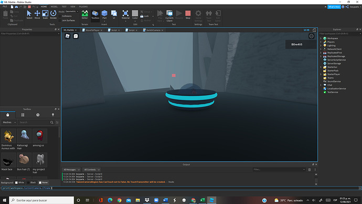Click the Stop test button

[188, 14]
